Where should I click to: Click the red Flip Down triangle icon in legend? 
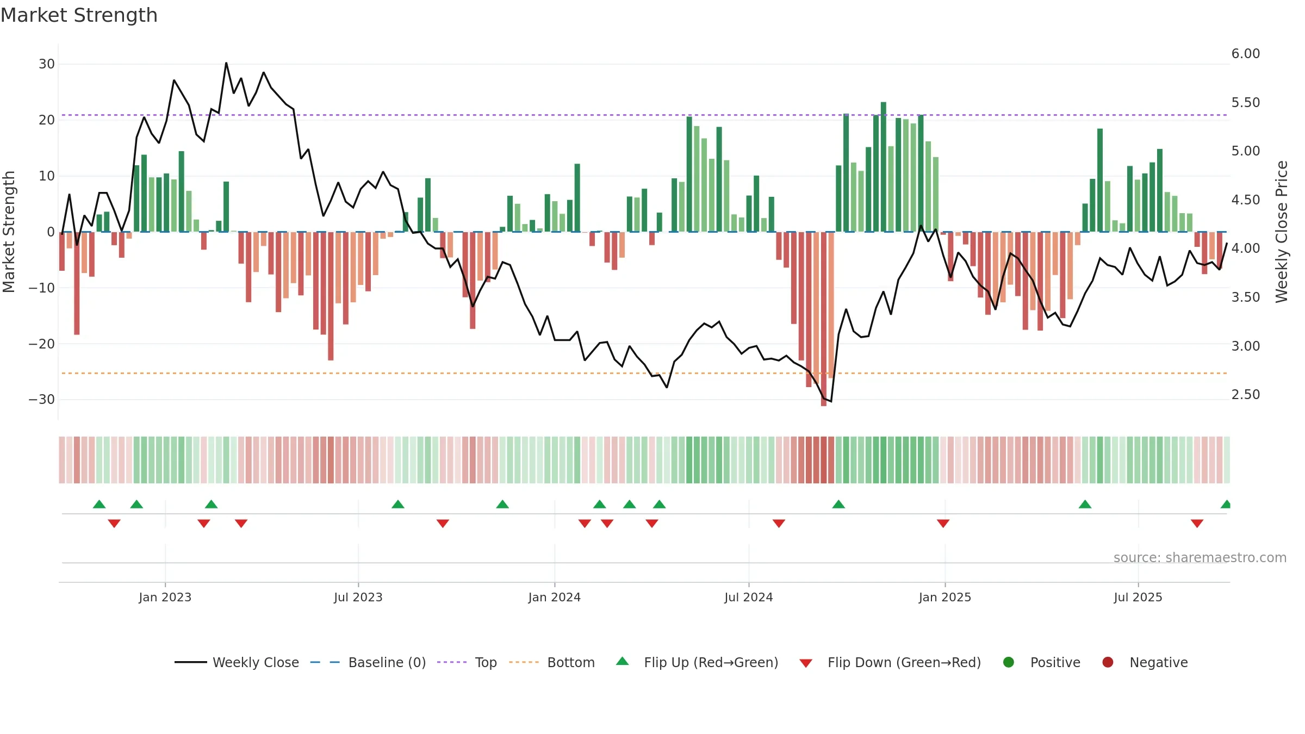tap(806, 663)
